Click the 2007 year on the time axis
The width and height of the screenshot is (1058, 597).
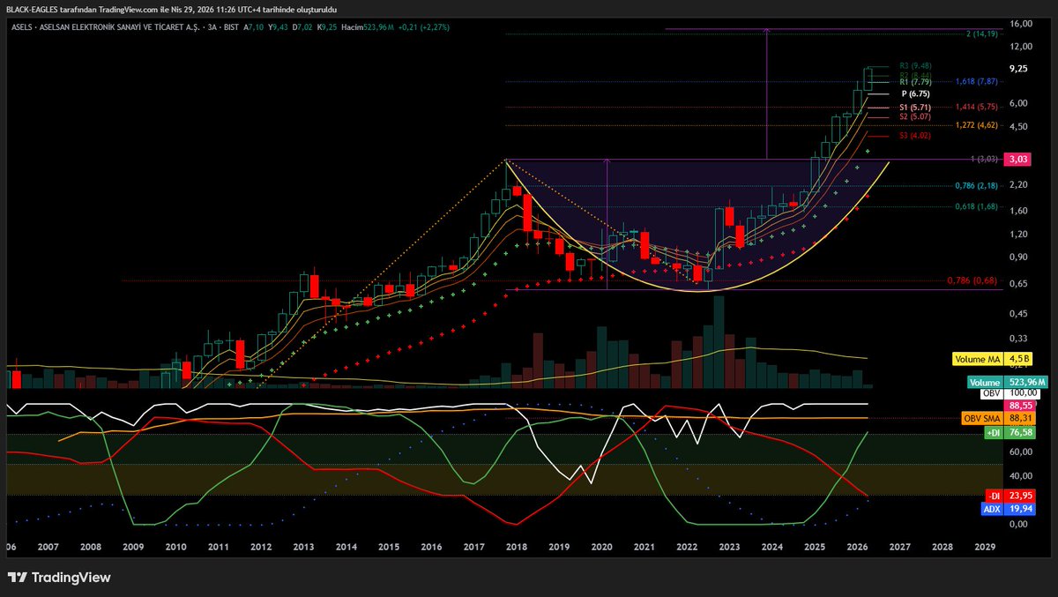48,548
